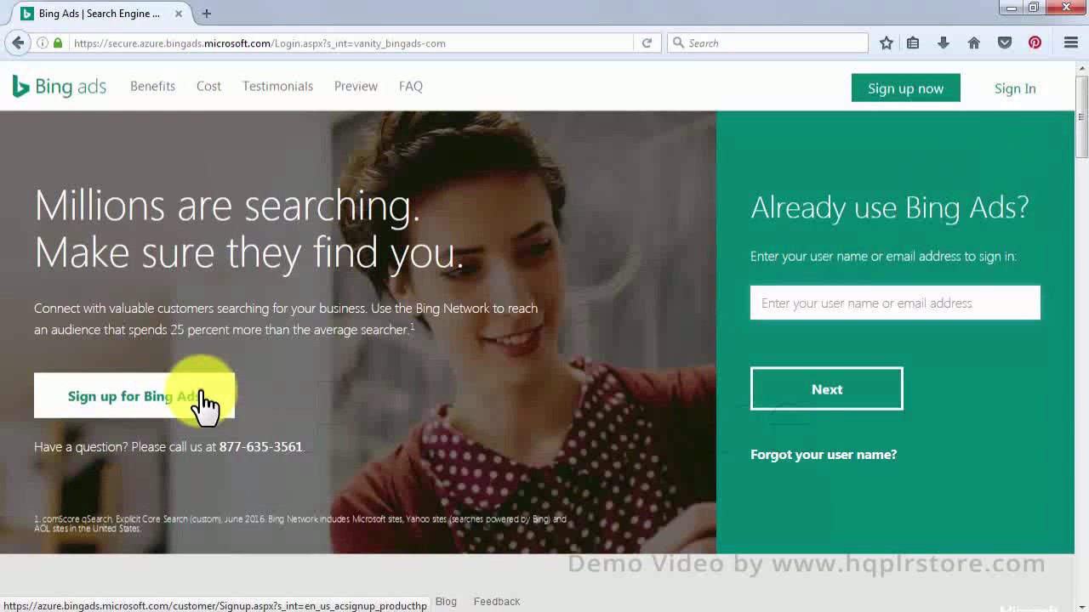Image resolution: width=1089 pixels, height=612 pixels.
Task: Bookmark this page with star icon
Action: (x=887, y=43)
